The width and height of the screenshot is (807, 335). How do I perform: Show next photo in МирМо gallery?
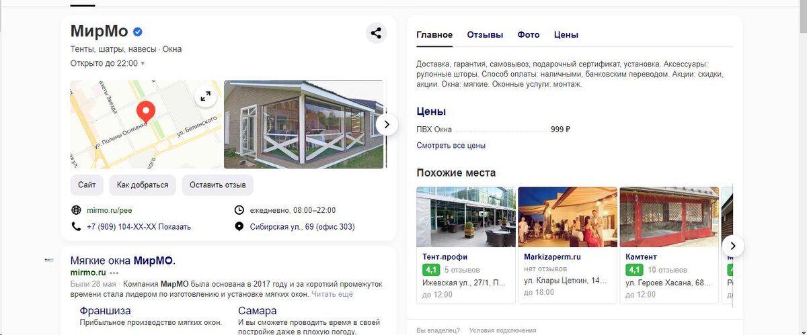pos(386,124)
